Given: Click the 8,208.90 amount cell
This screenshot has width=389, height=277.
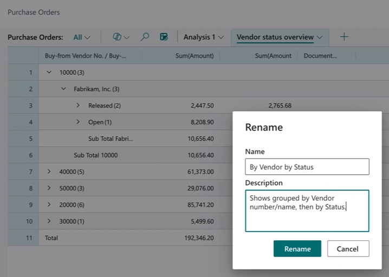Looking at the screenshot, I should coord(202,122).
